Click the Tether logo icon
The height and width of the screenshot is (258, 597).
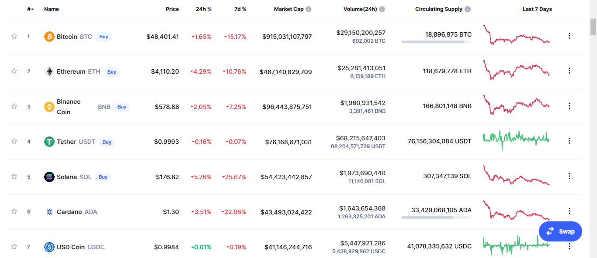coord(49,142)
